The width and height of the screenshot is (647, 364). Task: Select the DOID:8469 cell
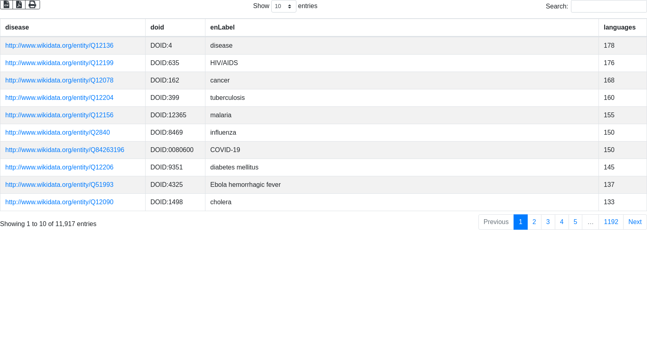pyautogui.click(x=175, y=133)
